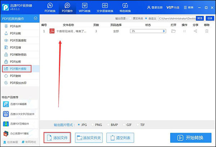Open 迅捷PDF压缩软件 recommended product
This screenshot has height=147, width=216.
[20, 124]
